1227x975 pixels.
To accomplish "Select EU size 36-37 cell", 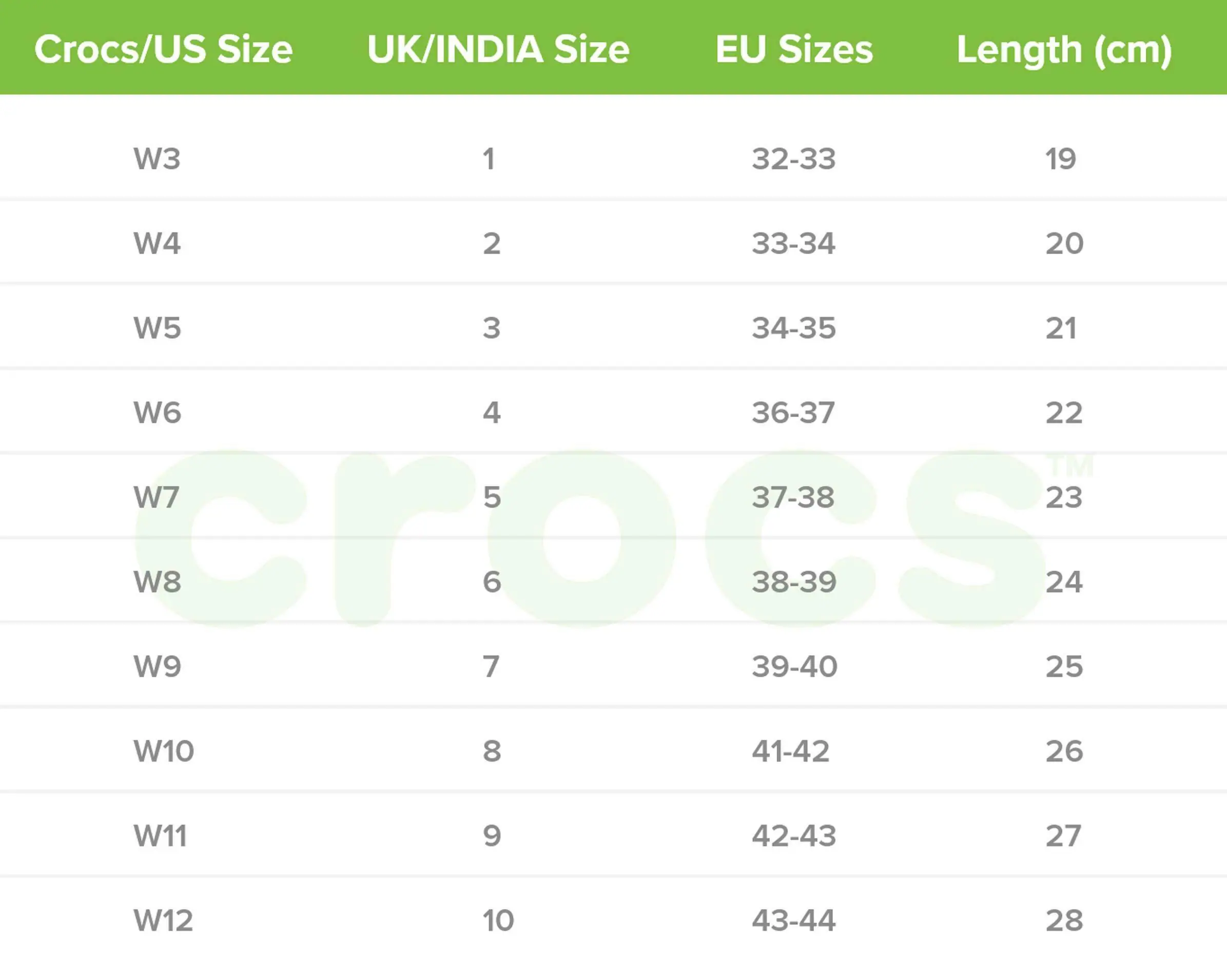I will (793, 413).
